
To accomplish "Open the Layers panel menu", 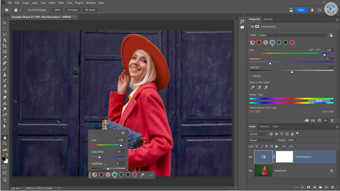I will coord(337,127).
